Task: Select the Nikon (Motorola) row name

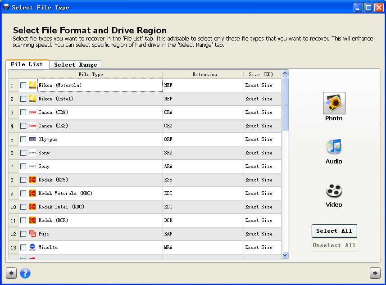Action: click(60, 86)
